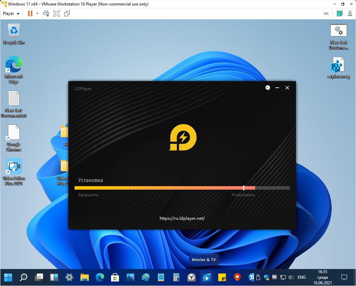The width and height of the screenshot is (356, 286).
Task: Open Windows Security tray icon
Action: 266,277
